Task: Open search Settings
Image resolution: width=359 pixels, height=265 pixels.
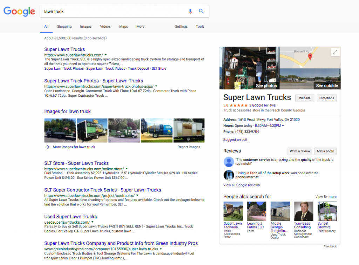Action: (x=181, y=27)
